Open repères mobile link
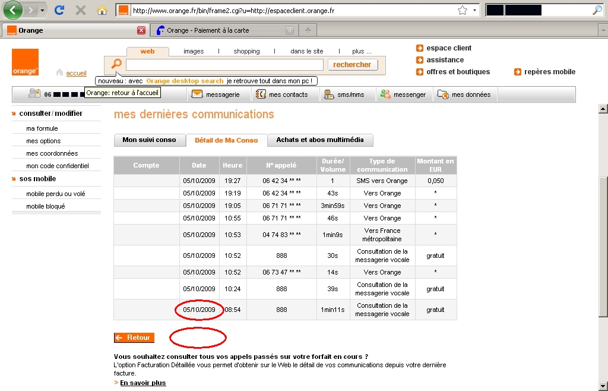Image resolution: width=608 pixels, height=391 pixels. coord(549,72)
